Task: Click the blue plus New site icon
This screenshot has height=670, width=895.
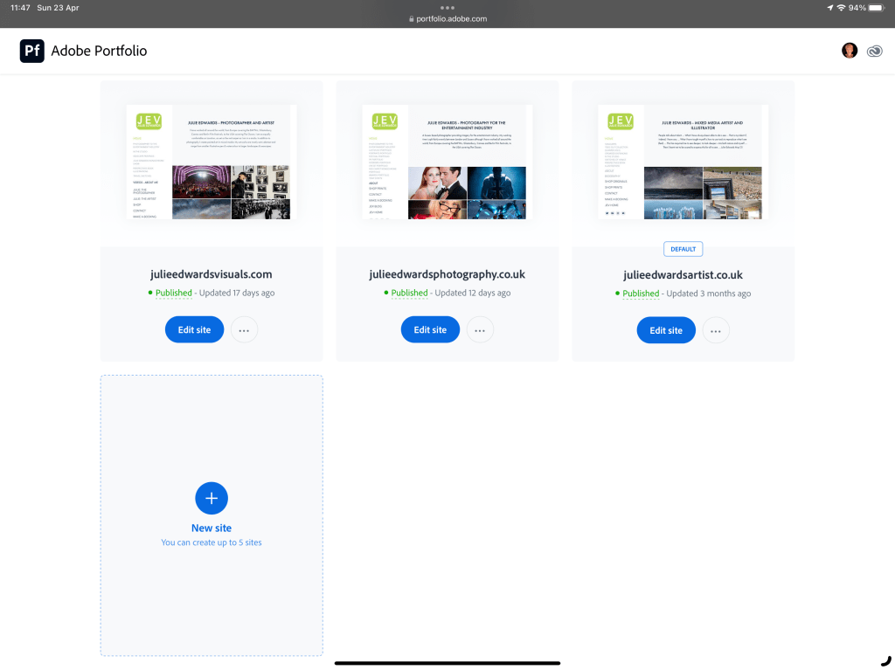Action: tap(212, 498)
